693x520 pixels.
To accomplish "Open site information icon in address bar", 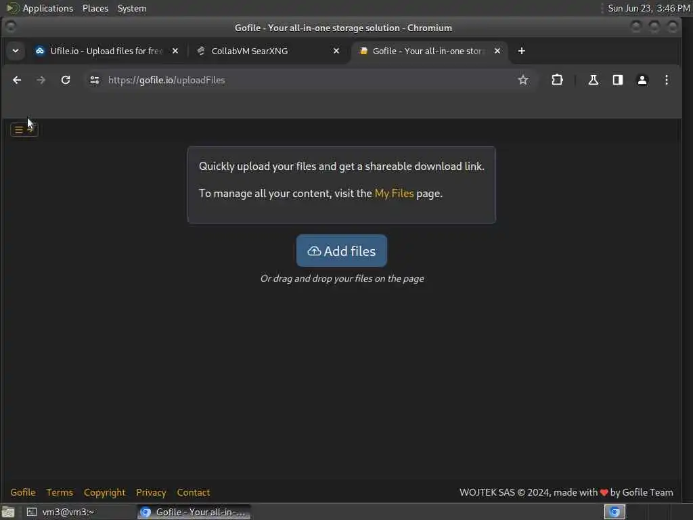I will coord(95,80).
